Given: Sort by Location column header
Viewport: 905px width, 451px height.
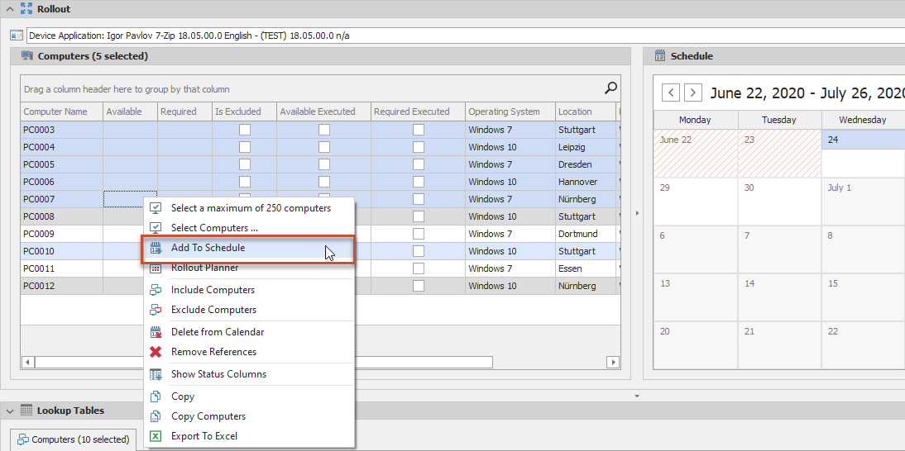Looking at the screenshot, I should [x=585, y=112].
